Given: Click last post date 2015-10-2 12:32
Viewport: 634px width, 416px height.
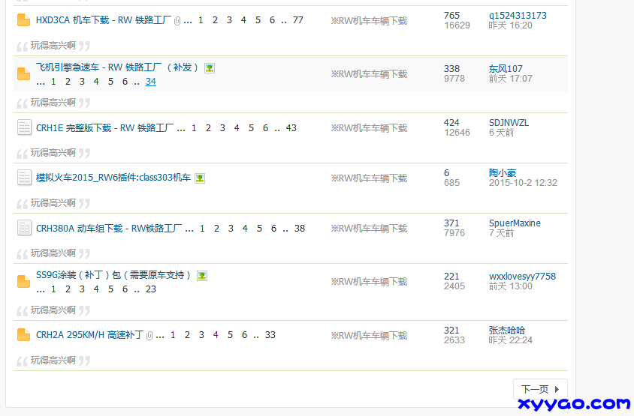Looking at the screenshot, I should (x=524, y=183).
